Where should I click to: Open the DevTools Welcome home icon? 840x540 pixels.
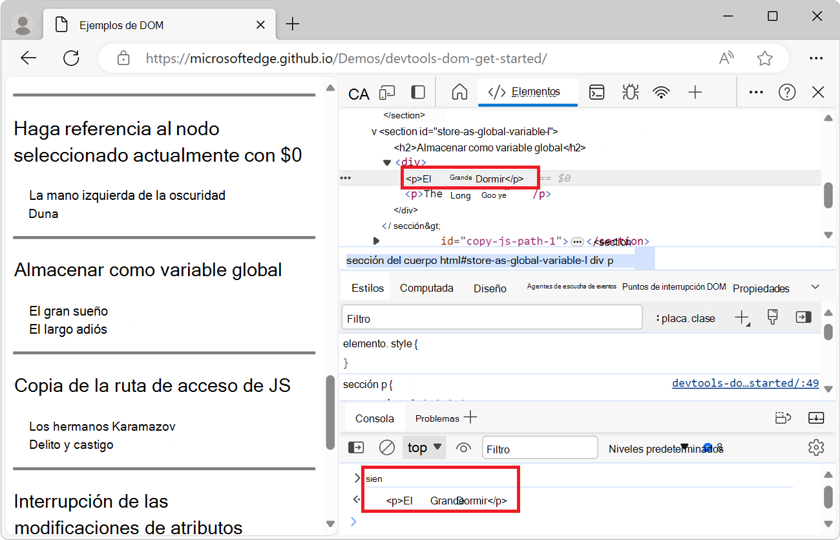[459, 92]
